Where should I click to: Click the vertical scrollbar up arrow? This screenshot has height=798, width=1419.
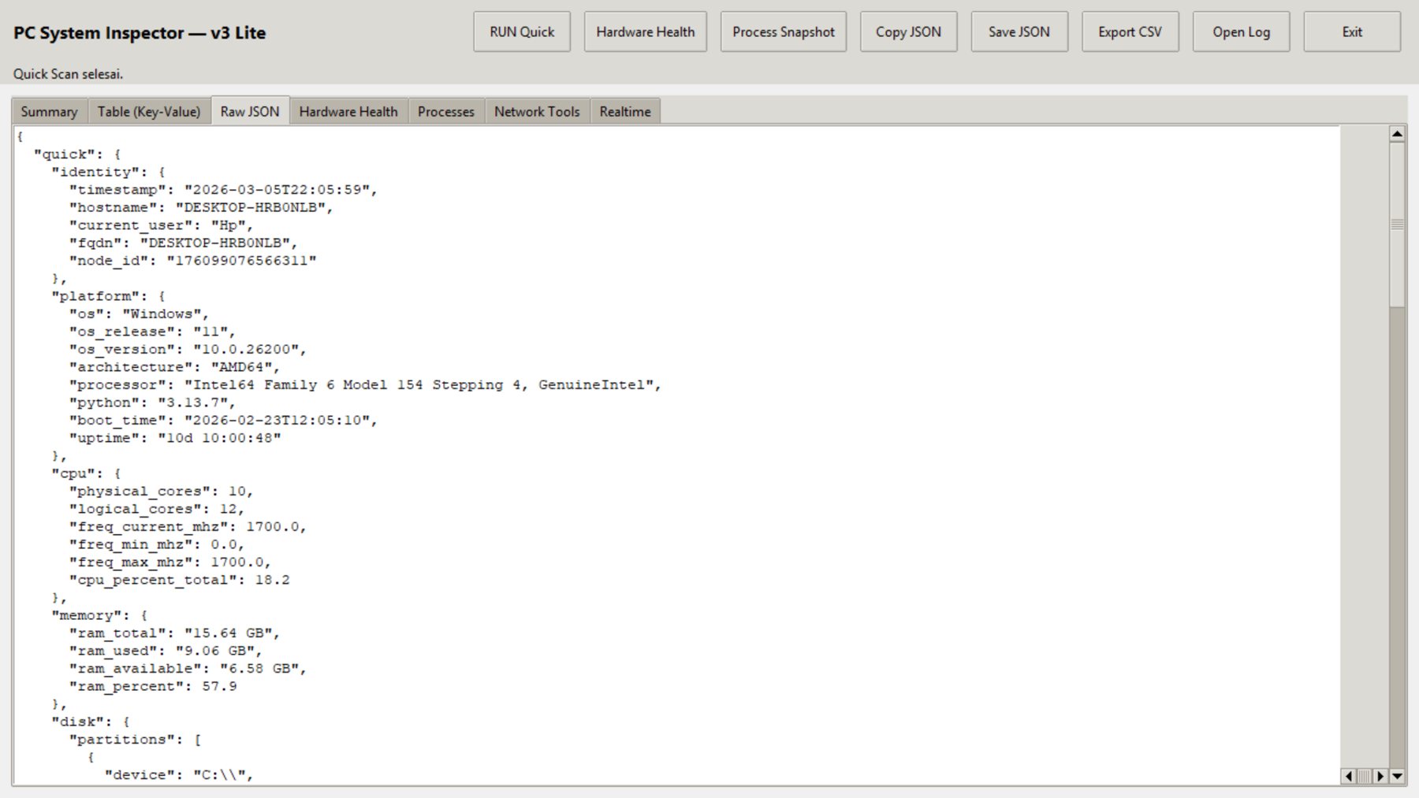(x=1397, y=134)
